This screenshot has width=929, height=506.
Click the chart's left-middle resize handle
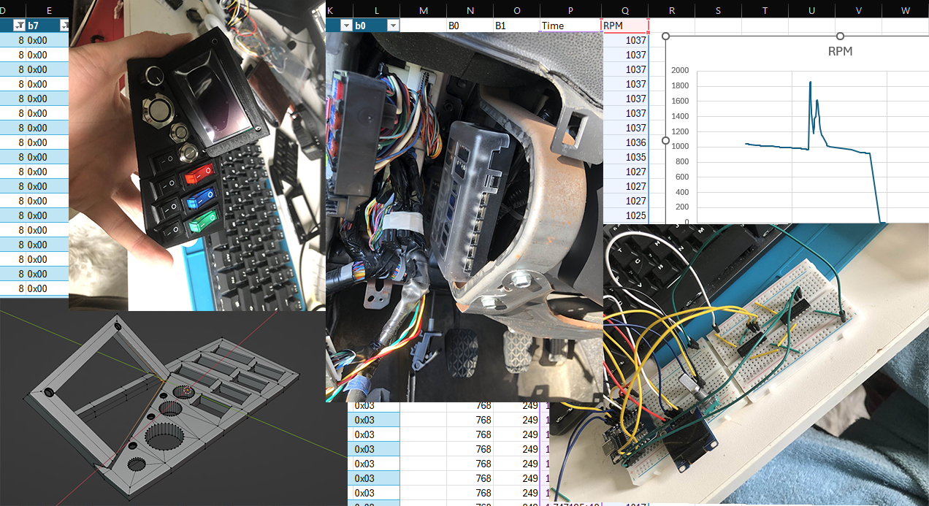click(665, 141)
